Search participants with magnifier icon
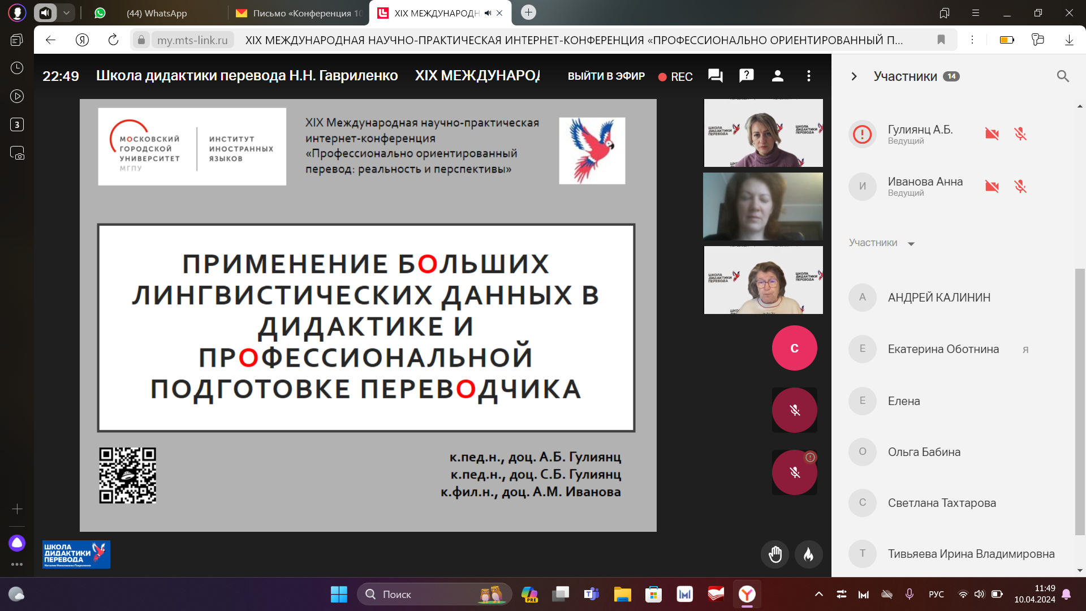This screenshot has width=1086, height=611. [x=1063, y=76]
